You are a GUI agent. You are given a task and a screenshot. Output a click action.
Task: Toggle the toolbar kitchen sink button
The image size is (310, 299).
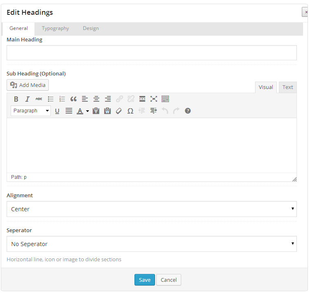[165, 99]
